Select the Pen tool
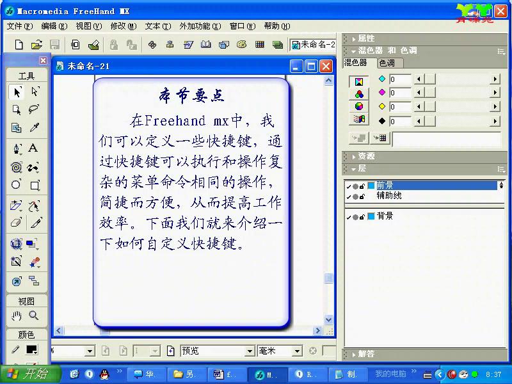The height and width of the screenshot is (384, 512). [x=17, y=149]
